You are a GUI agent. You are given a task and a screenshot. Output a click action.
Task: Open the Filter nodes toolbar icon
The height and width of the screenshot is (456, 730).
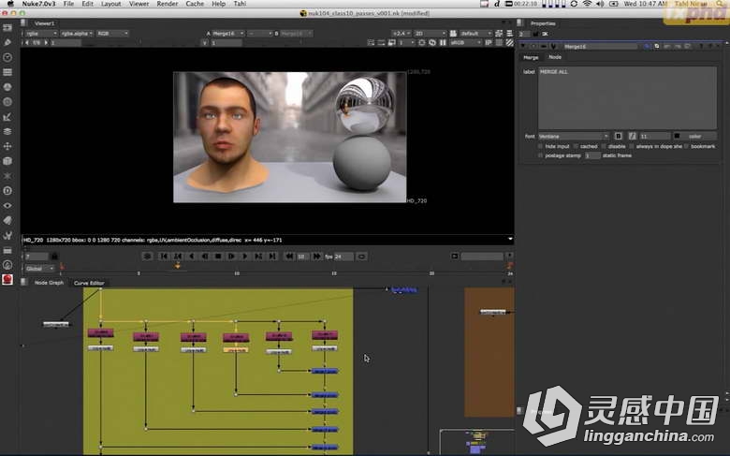pos(7,102)
